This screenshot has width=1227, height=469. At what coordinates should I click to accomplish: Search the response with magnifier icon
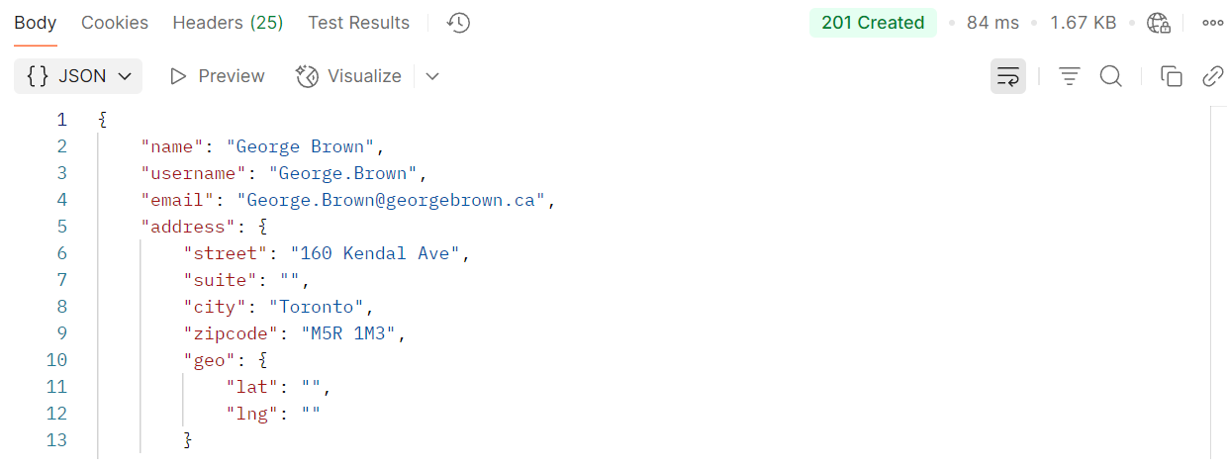1111,76
